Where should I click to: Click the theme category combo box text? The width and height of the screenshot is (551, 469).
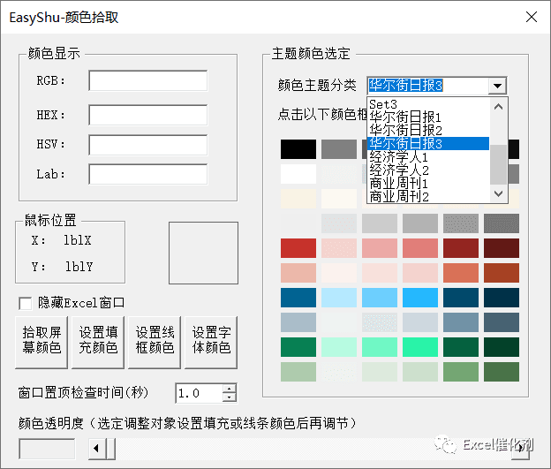tap(427, 86)
